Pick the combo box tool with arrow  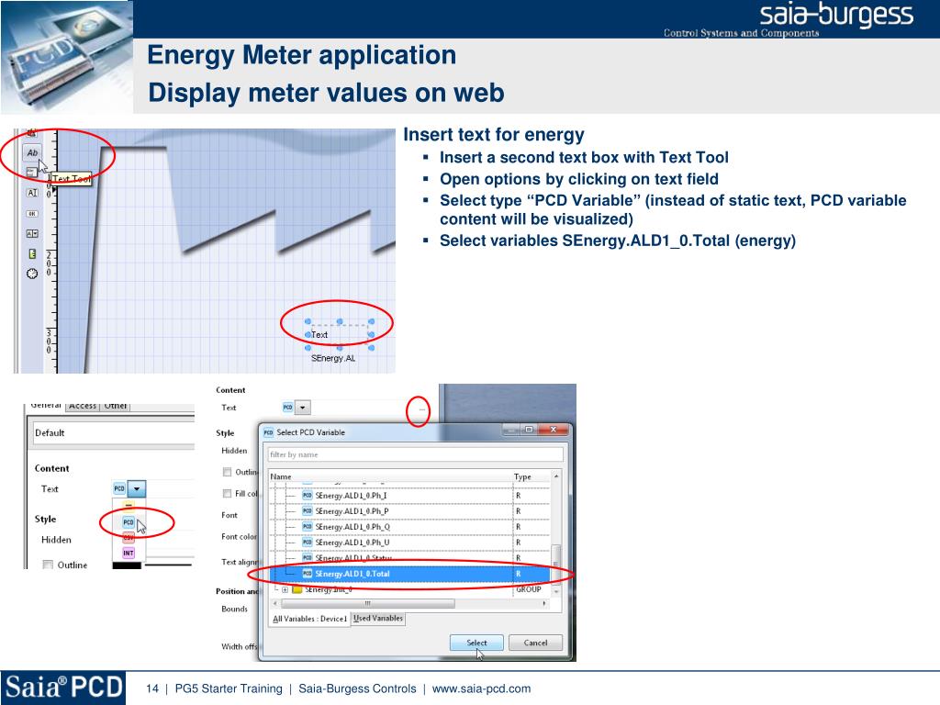click(x=32, y=234)
